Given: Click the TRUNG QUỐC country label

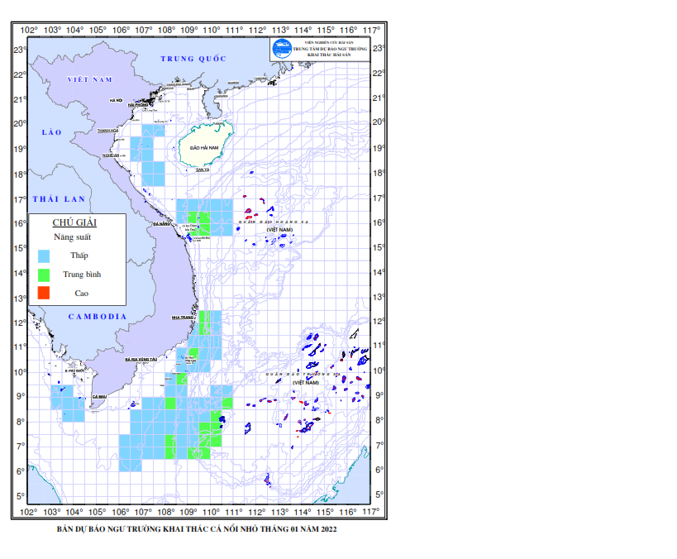Looking at the screenshot, I should coord(193,59).
